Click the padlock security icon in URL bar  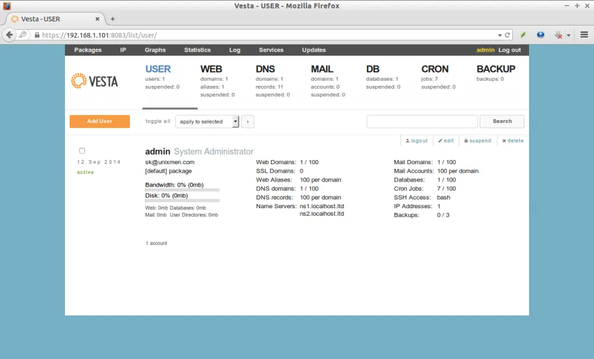point(37,35)
